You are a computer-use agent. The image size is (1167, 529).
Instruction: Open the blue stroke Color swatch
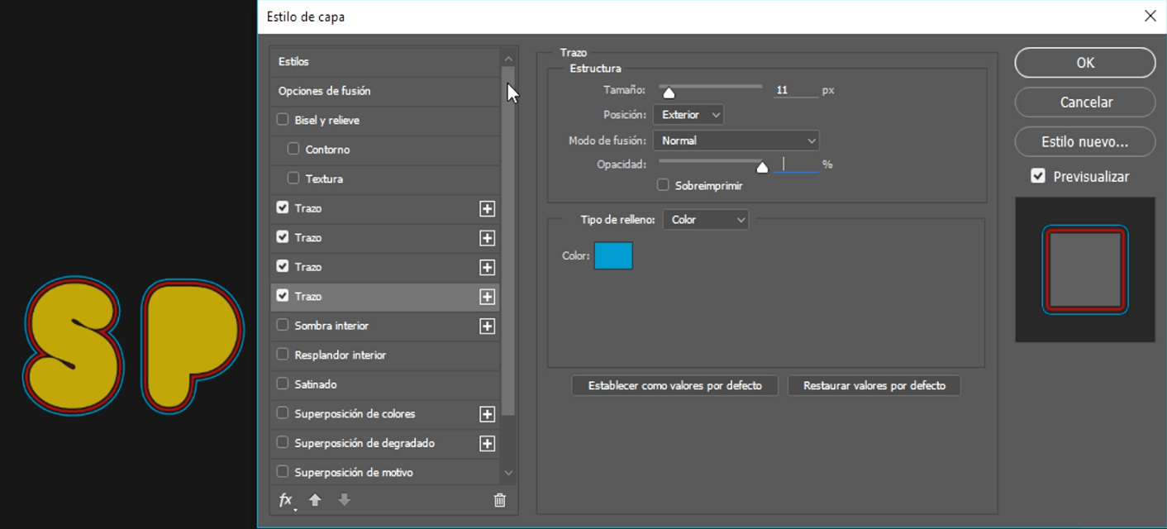pos(613,256)
